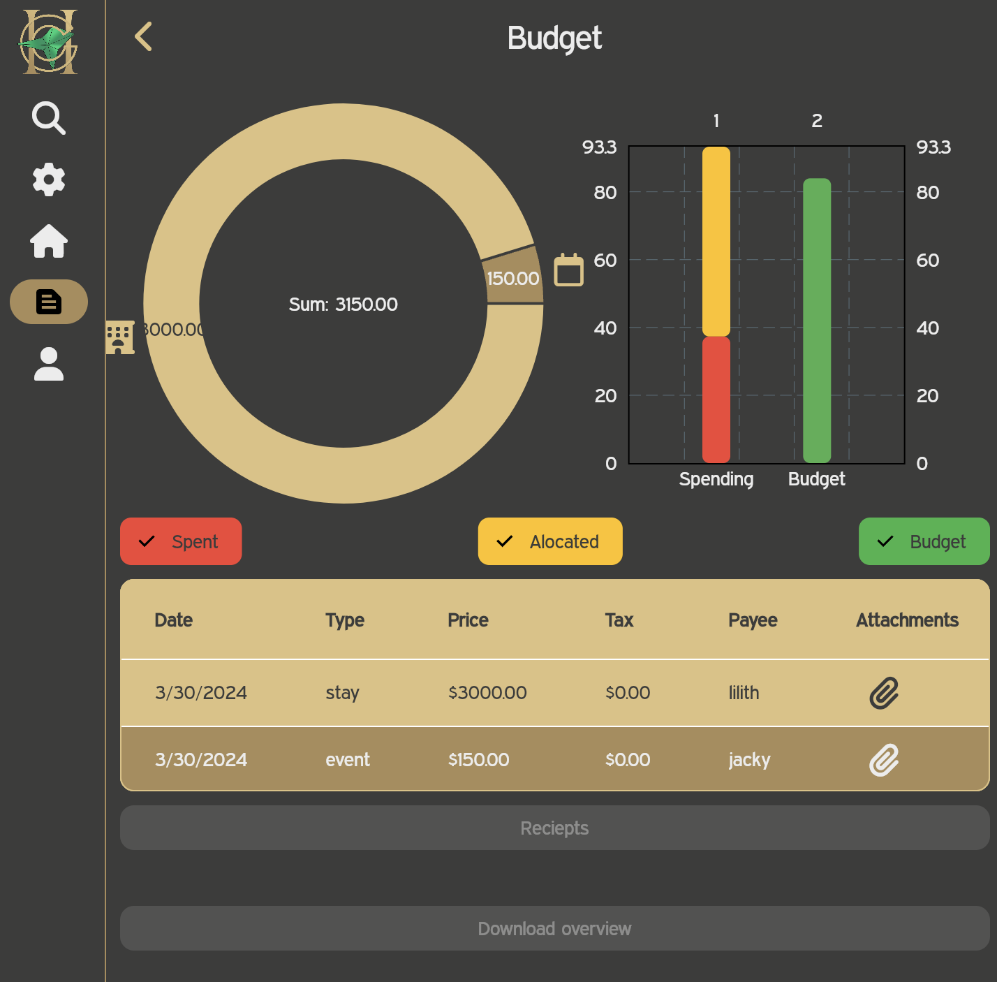Open search from the magnifier icon

[x=49, y=118]
